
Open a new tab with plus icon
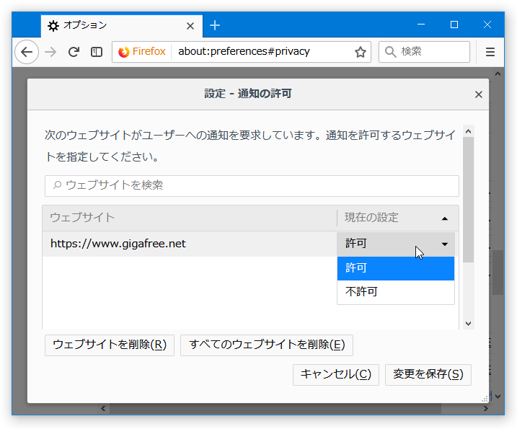click(215, 25)
